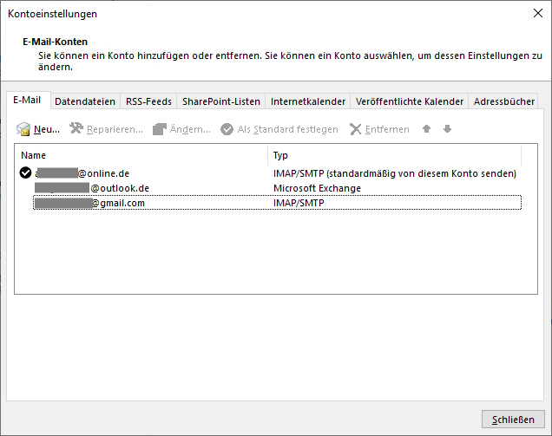Switch to the E-Mail tab

(27, 101)
